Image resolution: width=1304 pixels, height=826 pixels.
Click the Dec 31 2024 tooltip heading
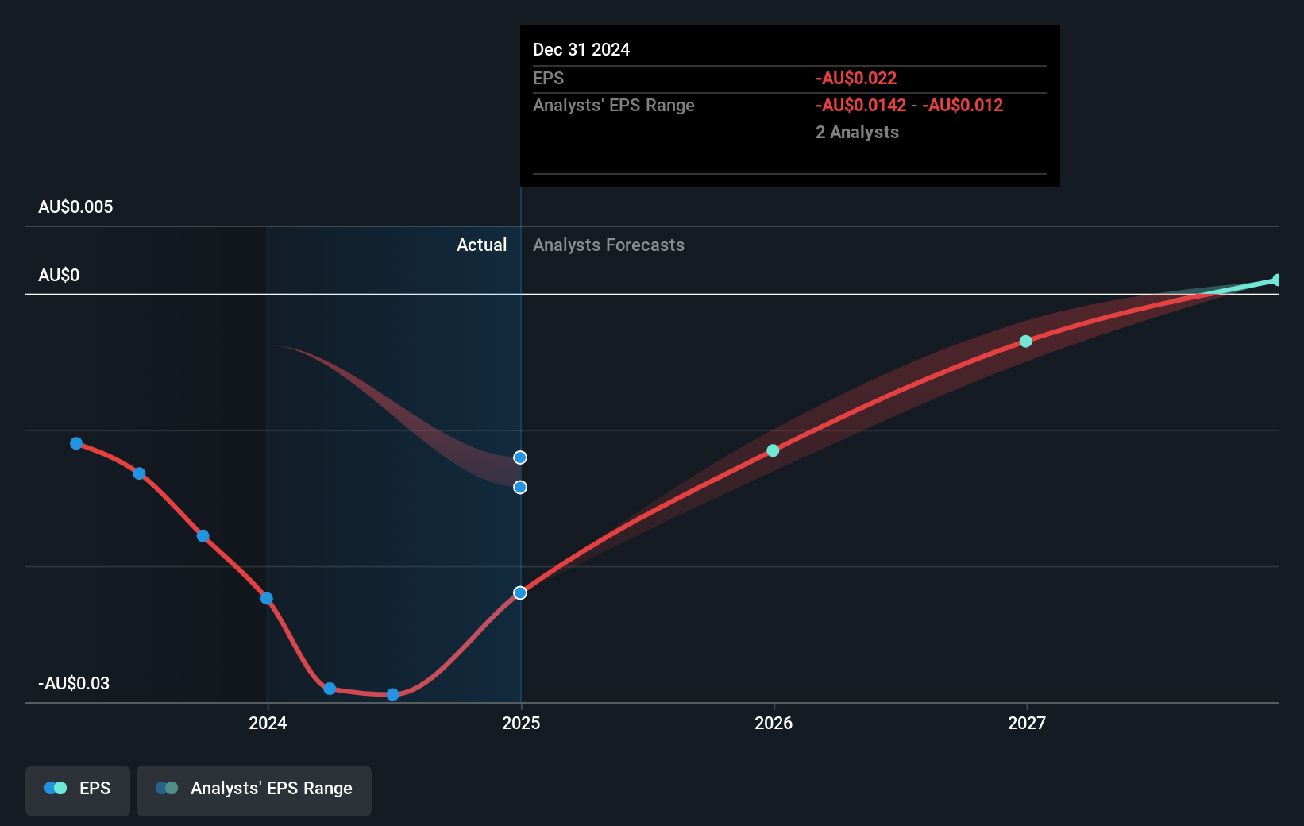coord(581,49)
